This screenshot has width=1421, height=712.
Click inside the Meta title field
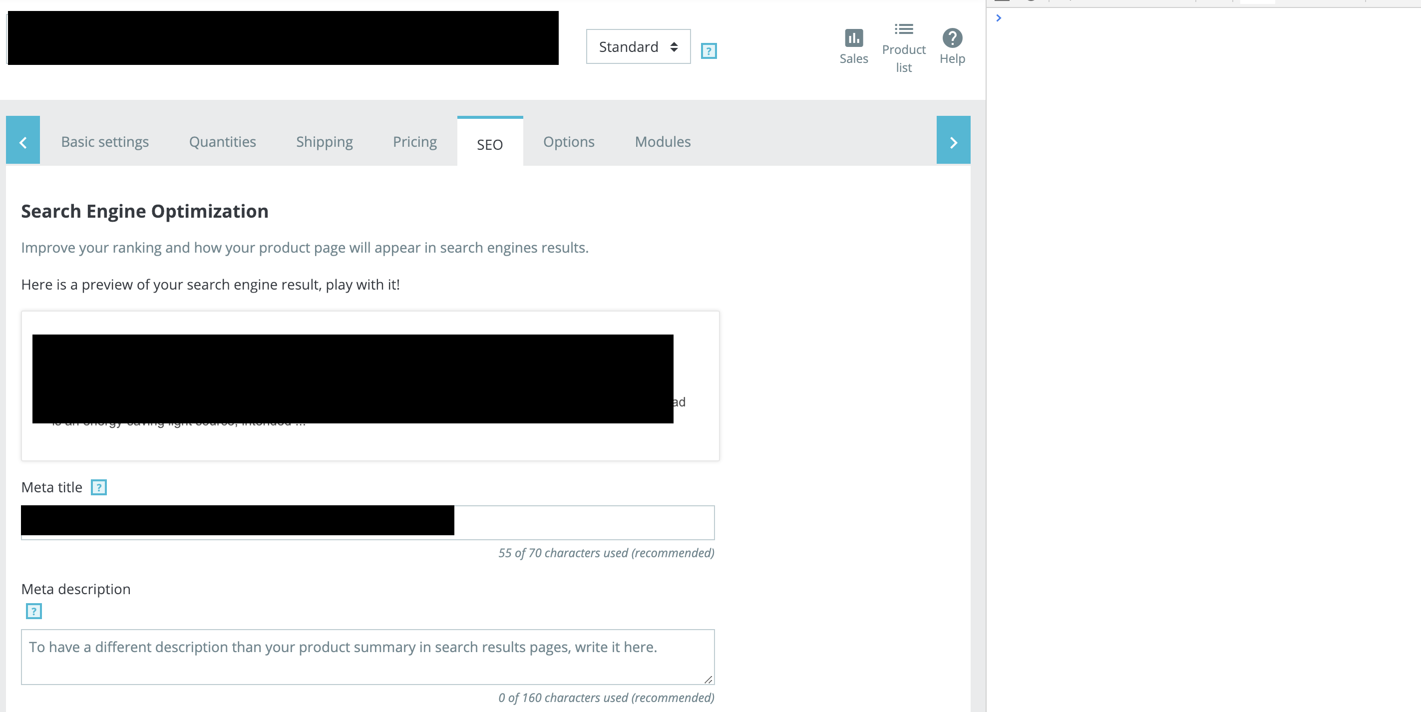(x=583, y=522)
